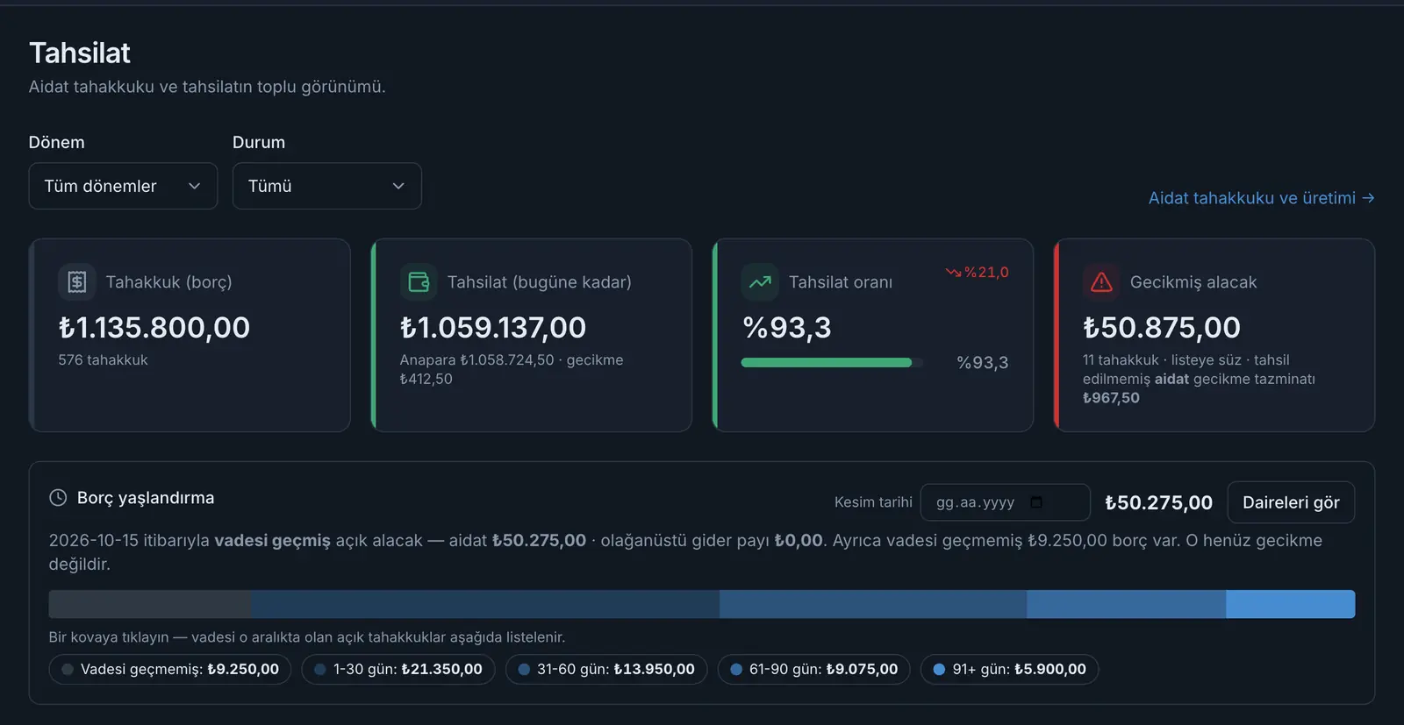Click the ₺50.275,00 total next to Daireleri gör
Viewport: 1404px width, 725px height.
coord(1158,502)
